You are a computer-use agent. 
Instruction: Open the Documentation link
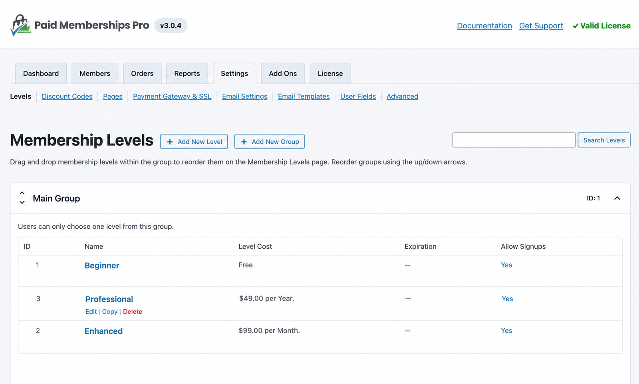point(484,26)
